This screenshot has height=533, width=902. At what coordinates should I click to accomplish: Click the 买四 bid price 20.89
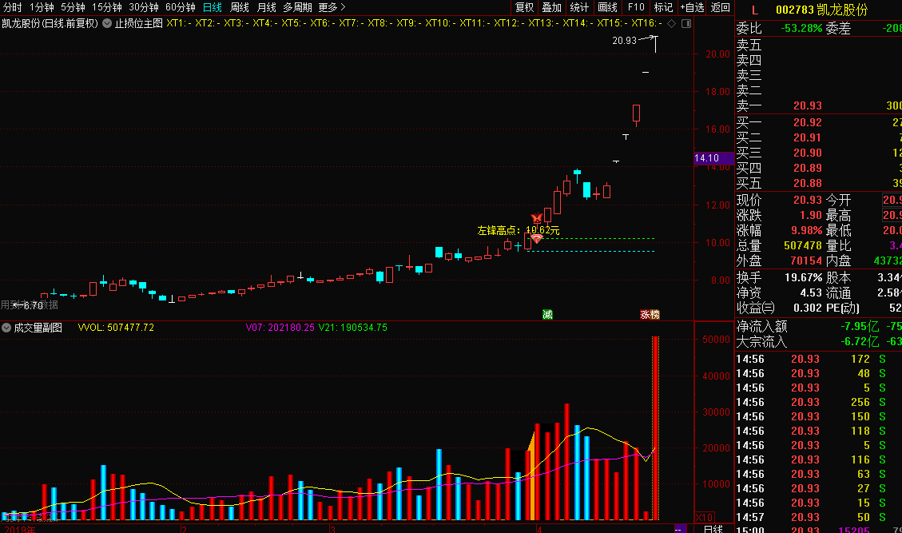coord(808,168)
